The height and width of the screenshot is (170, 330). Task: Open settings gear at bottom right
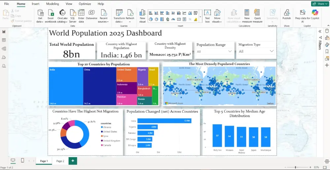tap(327, 161)
